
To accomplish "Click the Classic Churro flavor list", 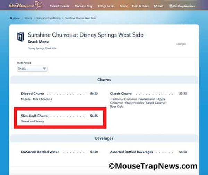I will (x=139, y=103).
